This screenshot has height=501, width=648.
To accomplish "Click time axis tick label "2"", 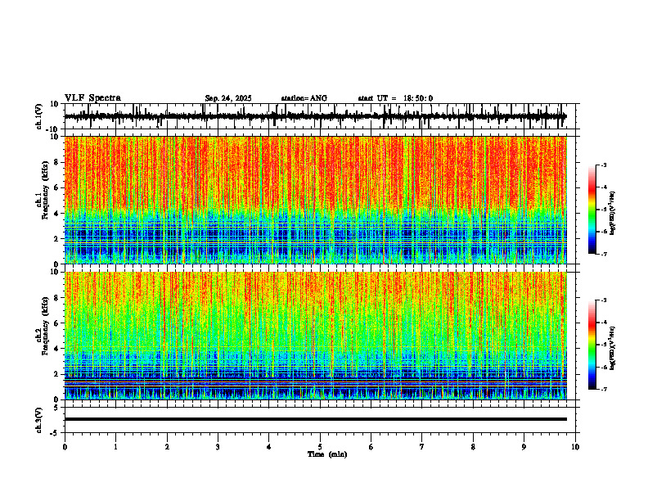I will click(x=167, y=447).
